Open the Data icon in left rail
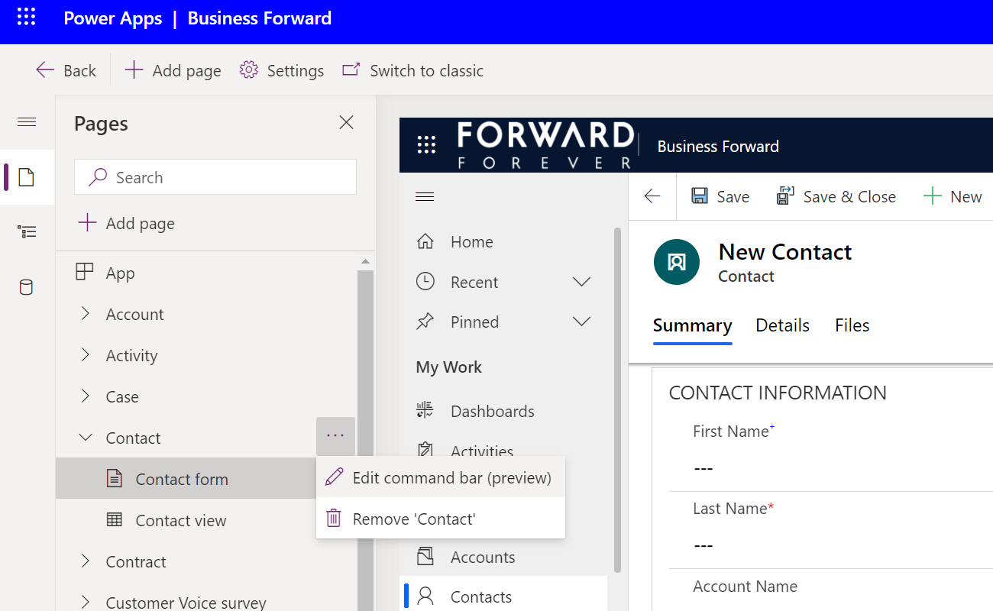Viewport: 993px width, 611px height. click(27, 287)
